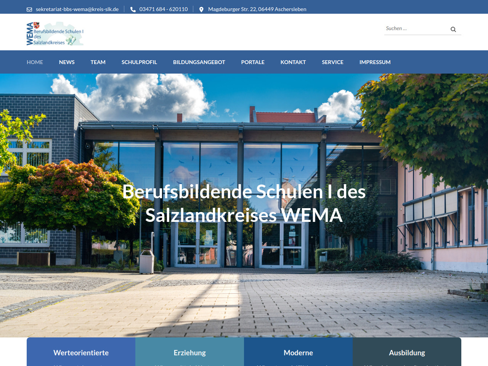Select PORTALE in the navigation
The height and width of the screenshot is (366, 488).
tap(253, 62)
